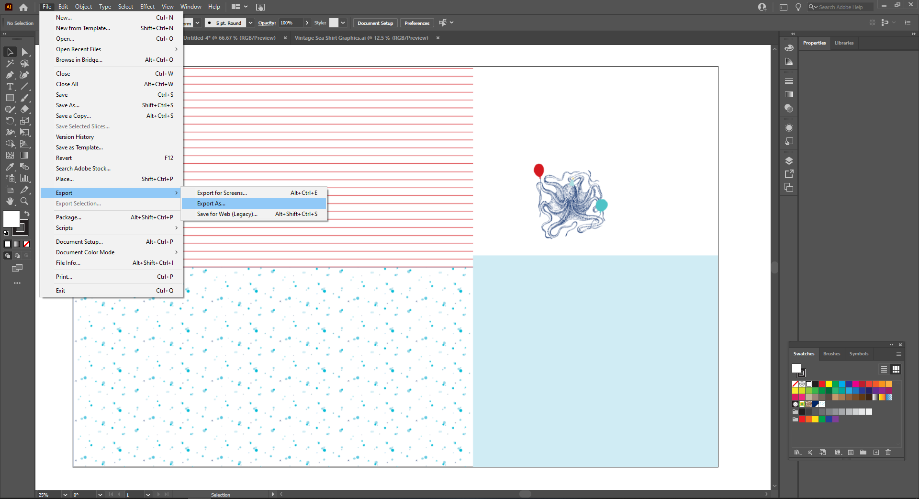
Task: Open the Style dropdown arrow
Action: coord(343,23)
